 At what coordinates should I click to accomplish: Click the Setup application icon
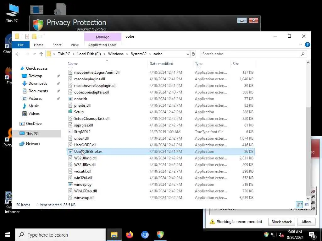(x=70, y=112)
